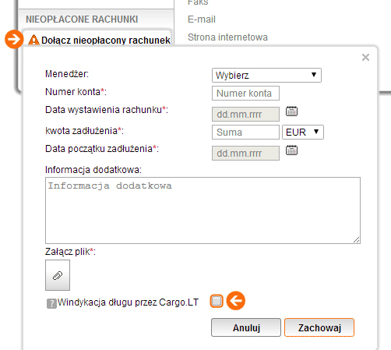Image resolution: width=391 pixels, height=350 pixels.
Task: Click the orange warning triangle icon
Action: click(33, 41)
